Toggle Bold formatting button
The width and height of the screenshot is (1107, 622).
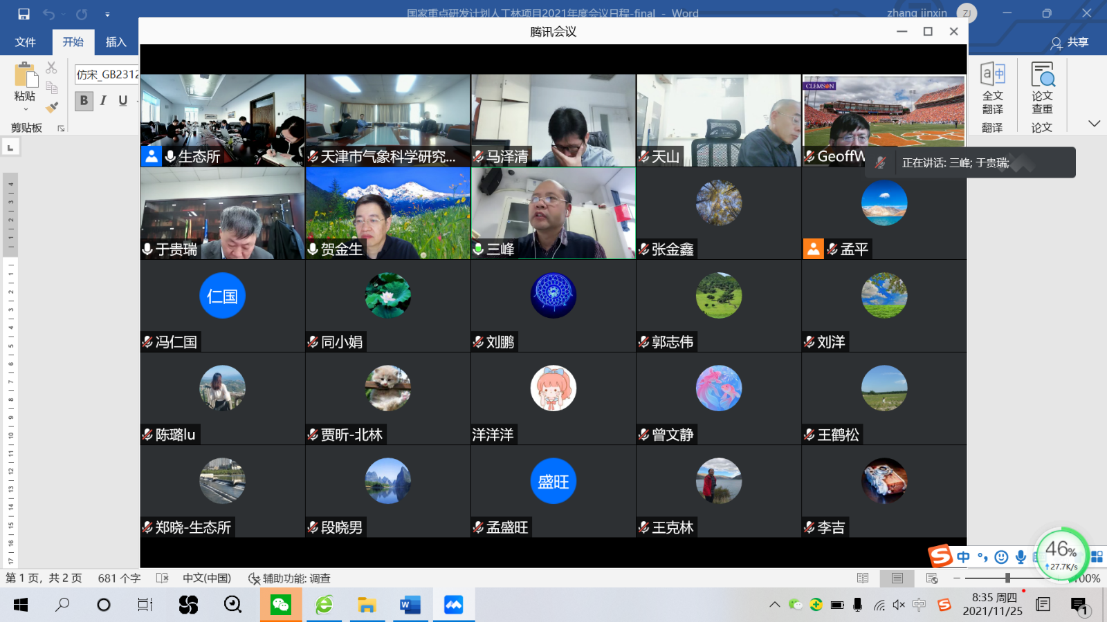click(x=84, y=101)
